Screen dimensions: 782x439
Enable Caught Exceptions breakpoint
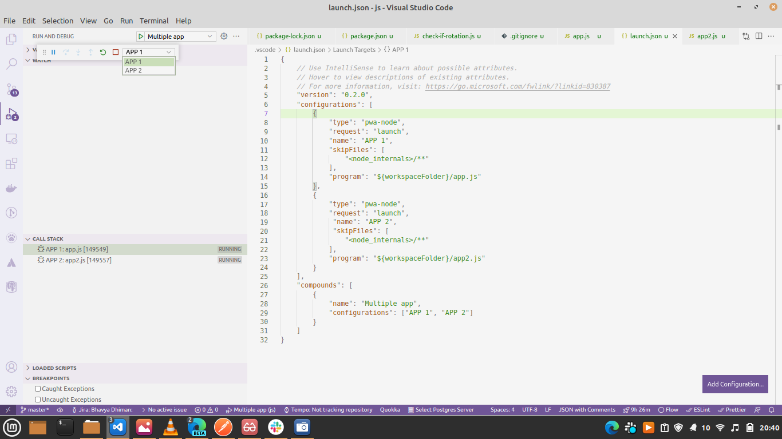[38, 389]
